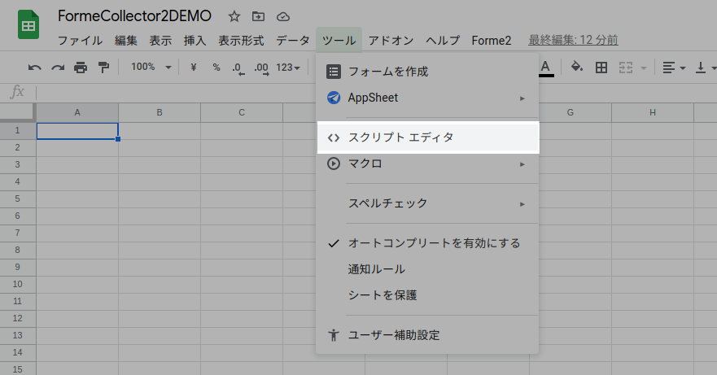This screenshot has height=375, width=717.
Task: Click the 最終編集: 12 分前 link
Action: tap(573, 40)
